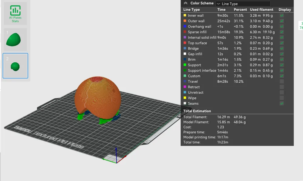Viewport: 303px width, 181px height.
Task: Toggle Custom display checkbox
Action: [x=282, y=76]
